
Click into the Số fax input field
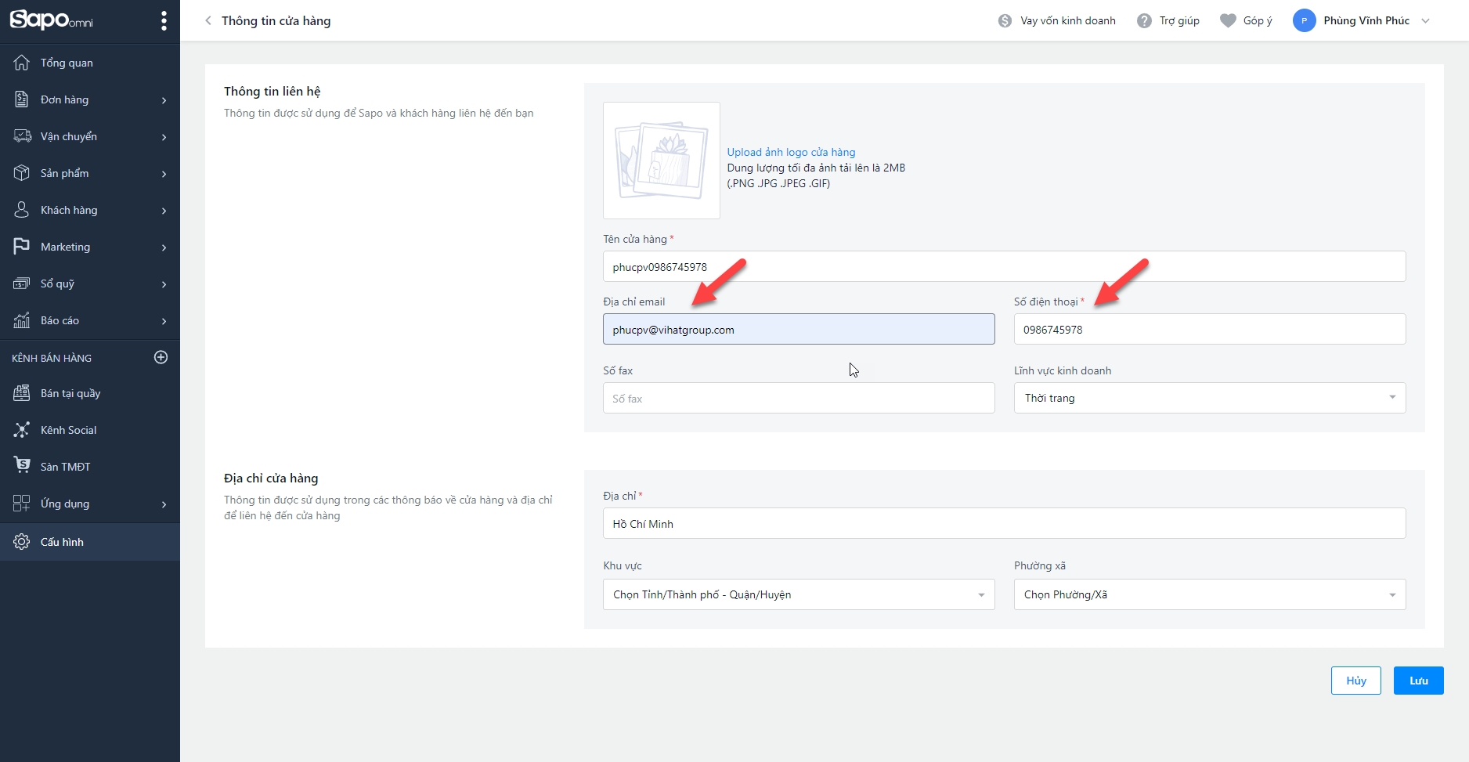[x=798, y=399]
